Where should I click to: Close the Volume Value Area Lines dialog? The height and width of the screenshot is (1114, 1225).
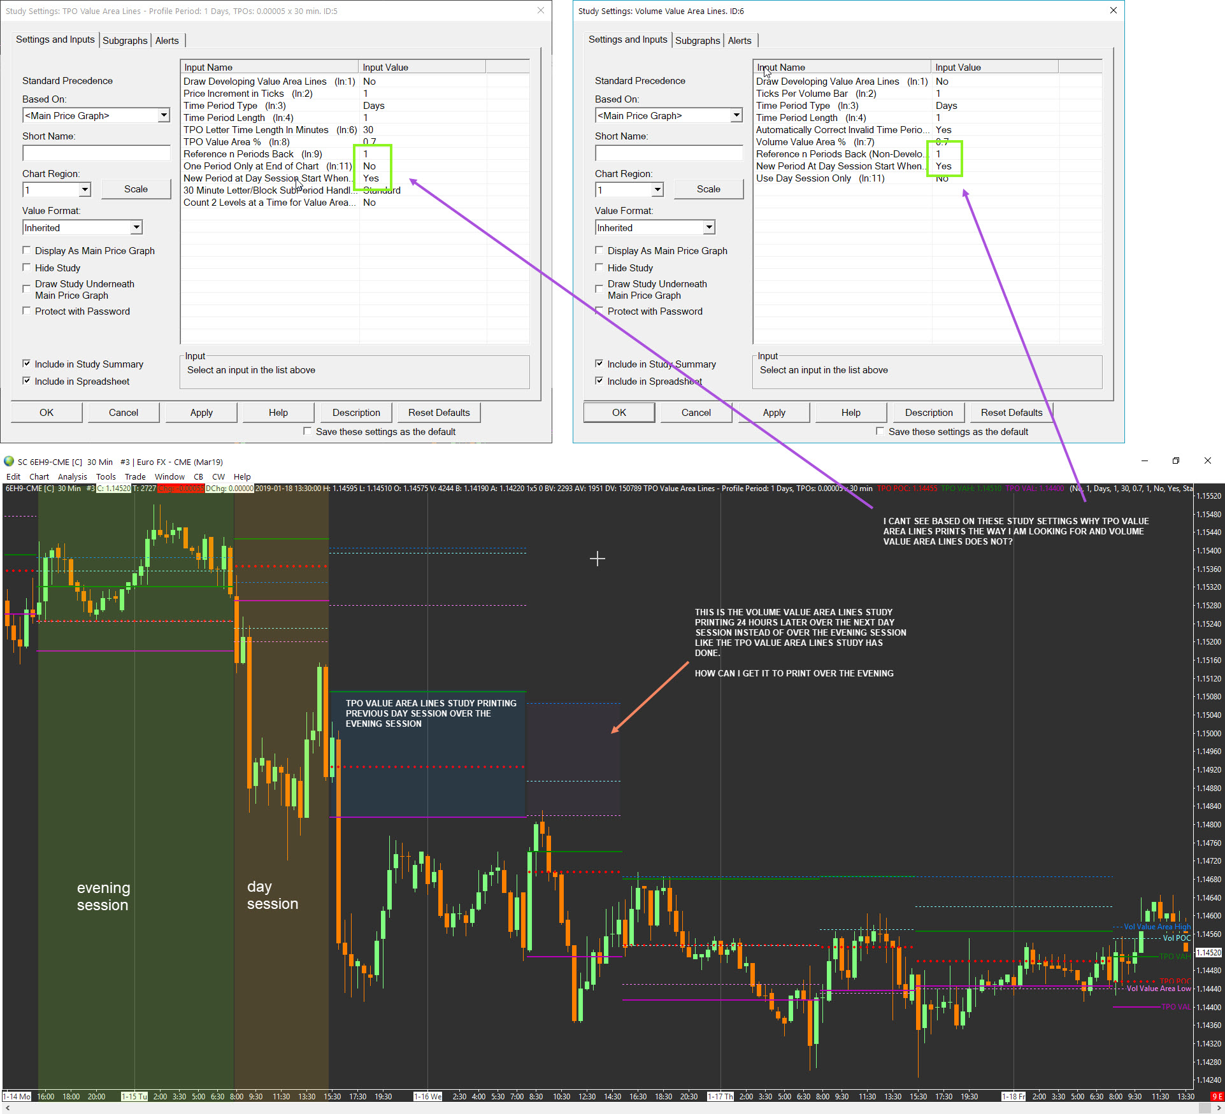coord(1113,11)
